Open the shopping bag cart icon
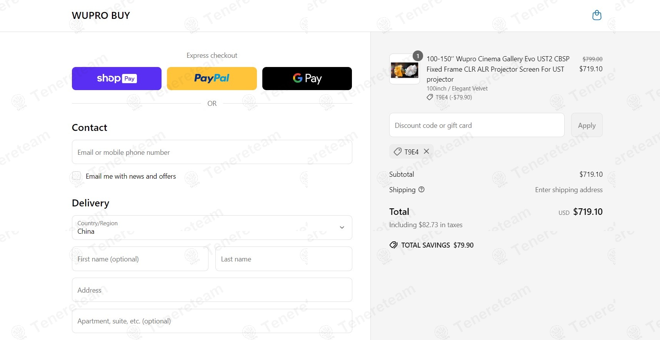This screenshot has height=340, width=660. pyautogui.click(x=597, y=15)
